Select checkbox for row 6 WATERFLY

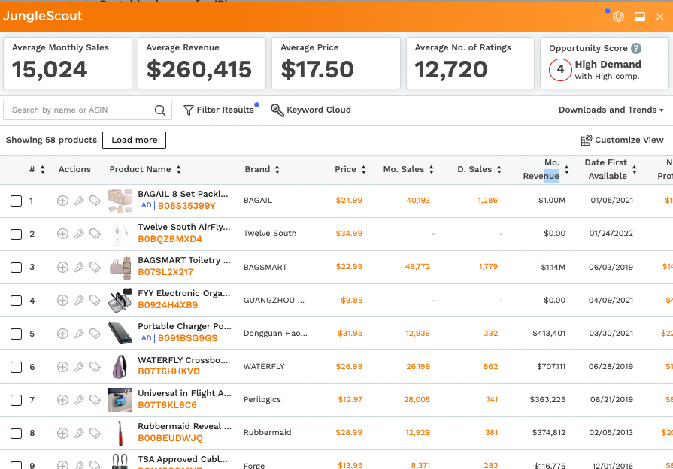pos(16,367)
